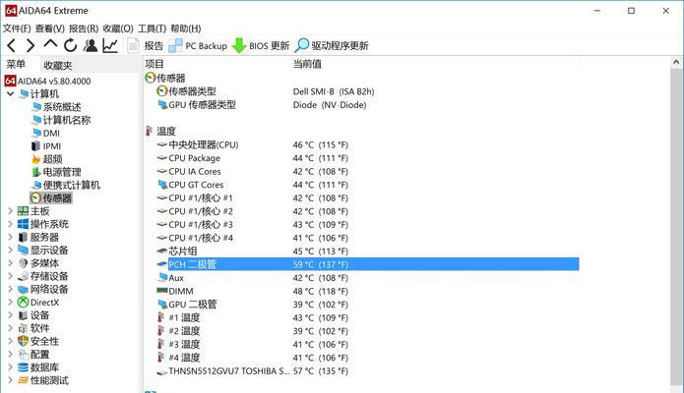Click the Xbox icon beside DirectX
The image size is (684, 393).
click(x=23, y=302)
